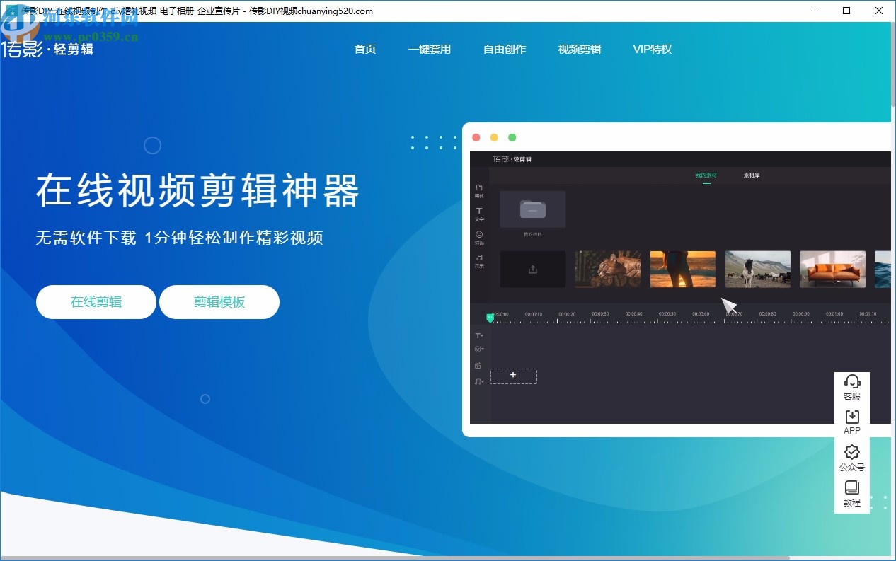This screenshot has width=896, height=561.
Task: Open the 视频剪辑 menu item
Action: (x=579, y=49)
